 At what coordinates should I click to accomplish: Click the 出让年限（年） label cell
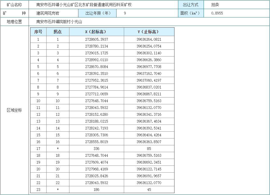click(x=97, y=13)
